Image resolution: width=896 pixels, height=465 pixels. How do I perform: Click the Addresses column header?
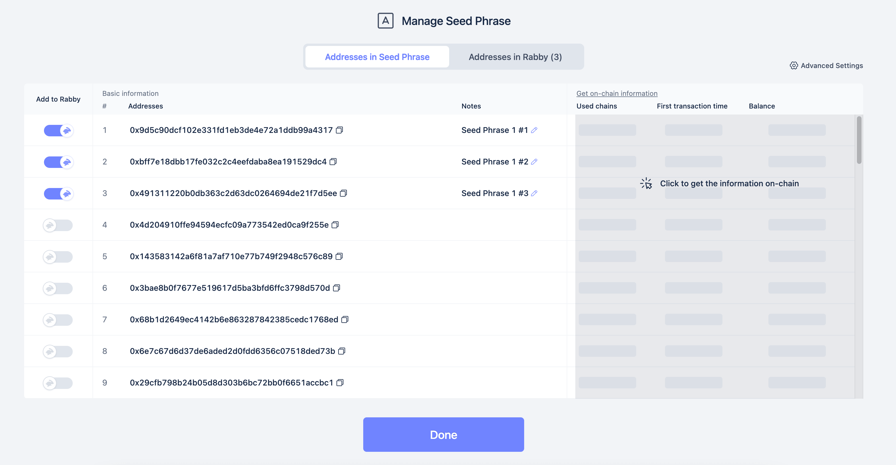click(145, 106)
